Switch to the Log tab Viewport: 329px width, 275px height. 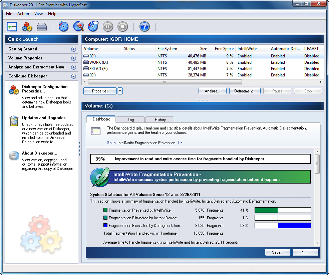click(x=131, y=120)
